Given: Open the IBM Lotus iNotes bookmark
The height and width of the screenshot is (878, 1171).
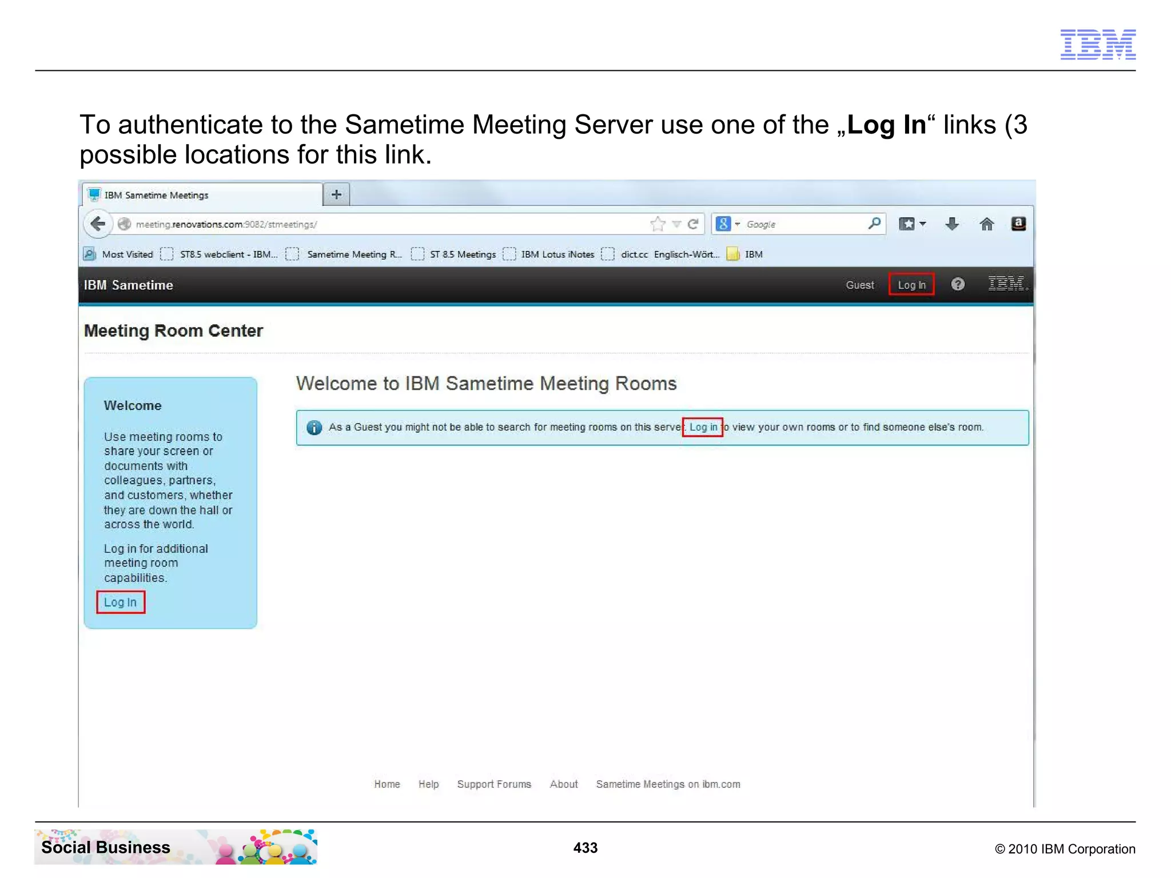Looking at the screenshot, I should coord(549,254).
